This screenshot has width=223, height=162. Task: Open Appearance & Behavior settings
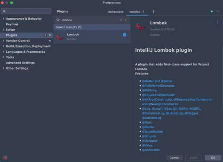point(24,19)
